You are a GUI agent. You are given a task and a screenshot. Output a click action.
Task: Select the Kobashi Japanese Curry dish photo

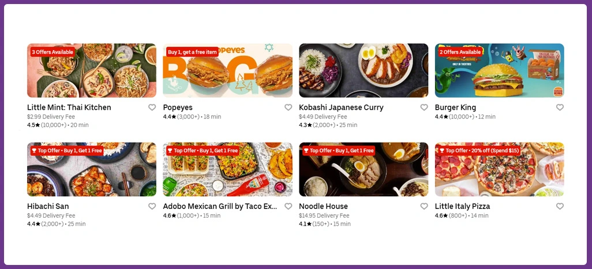pyautogui.click(x=364, y=70)
